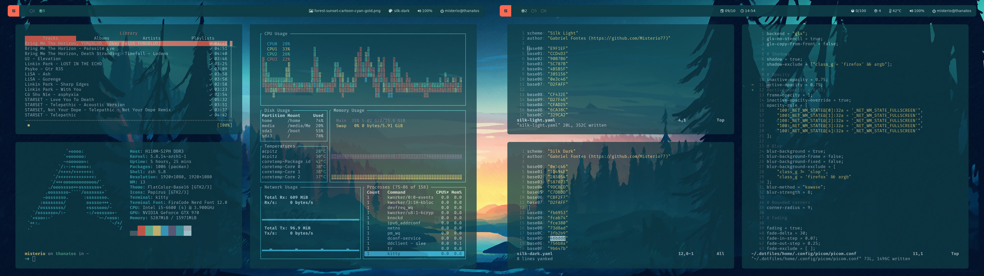This screenshot has width=984, height=276.
Task: Select track Obey (with YUNGBLUD)
Action: click(126, 43)
